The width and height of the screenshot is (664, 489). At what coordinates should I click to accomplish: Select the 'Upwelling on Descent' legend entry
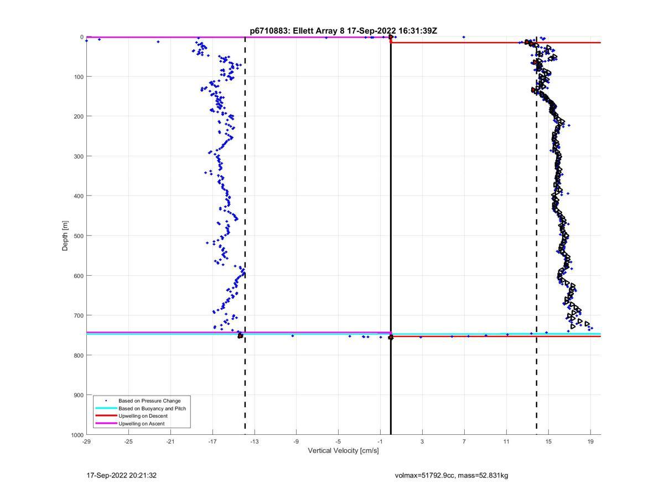(143, 416)
